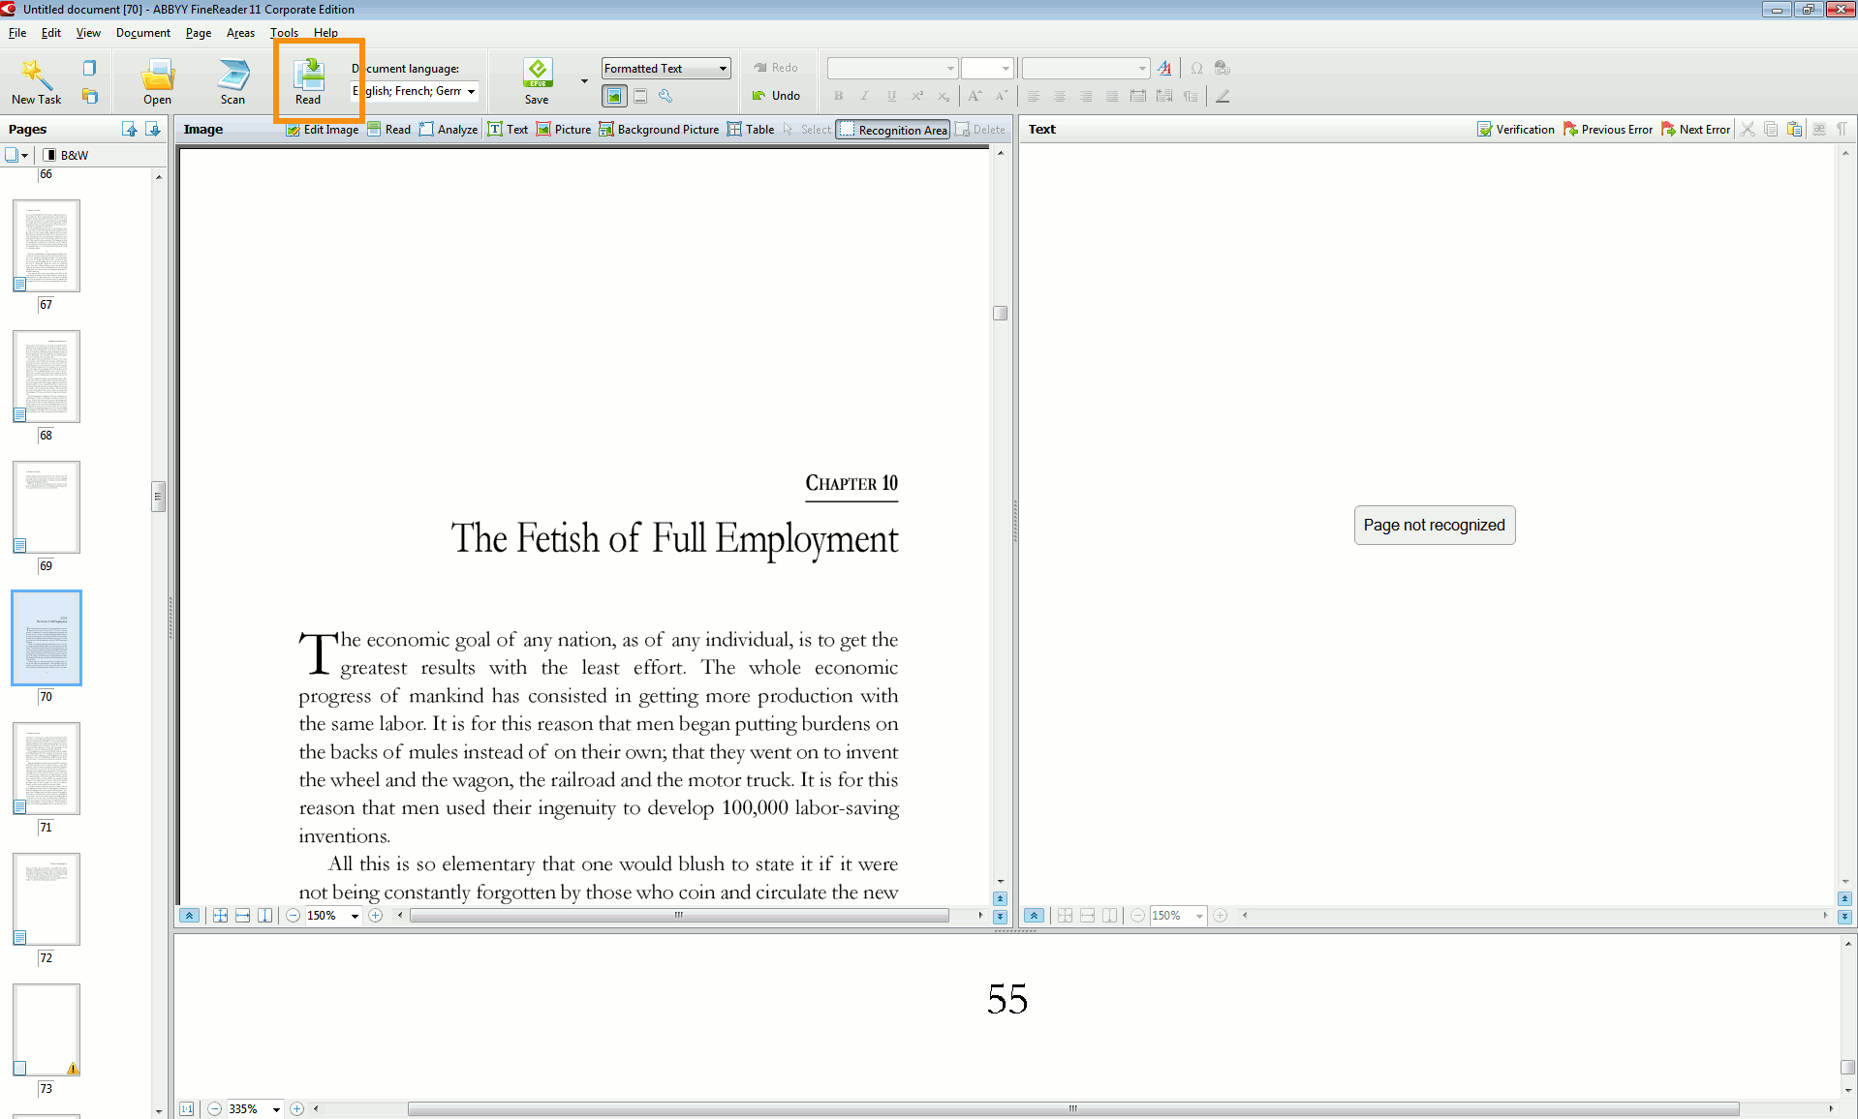Select page 73 thumbnail with warning
The image size is (1858, 1119).
pyautogui.click(x=46, y=1030)
